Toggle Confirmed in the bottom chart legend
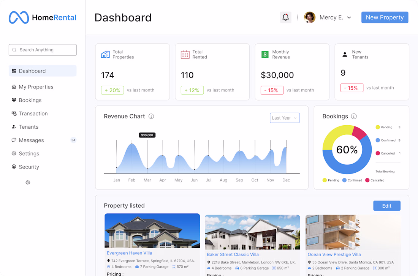This screenshot has height=276, width=418. coord(352,180)
